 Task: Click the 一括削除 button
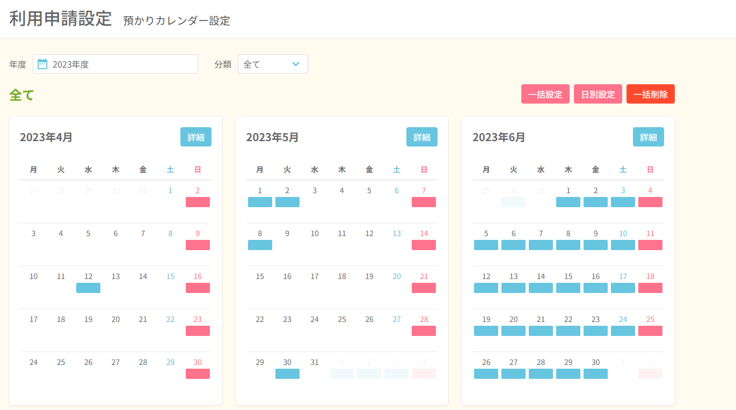click(650, 94)
